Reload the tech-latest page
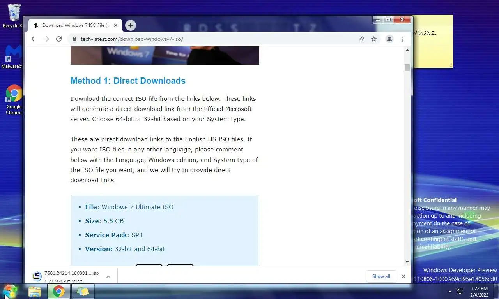 click(59, 39)
